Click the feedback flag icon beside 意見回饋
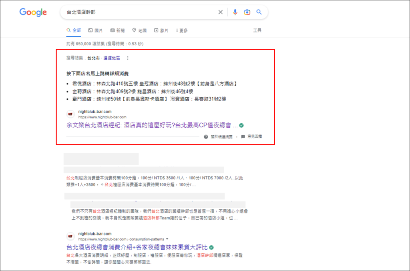Image resolution: width=410 pixels, height=271 pixels. 243,137
